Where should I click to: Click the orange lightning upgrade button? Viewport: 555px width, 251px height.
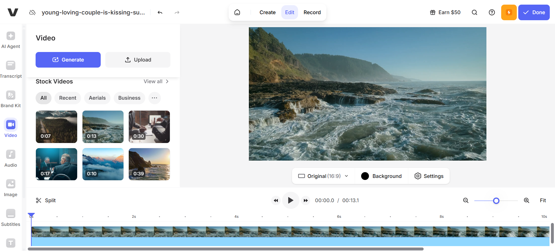tap(509, 12)
